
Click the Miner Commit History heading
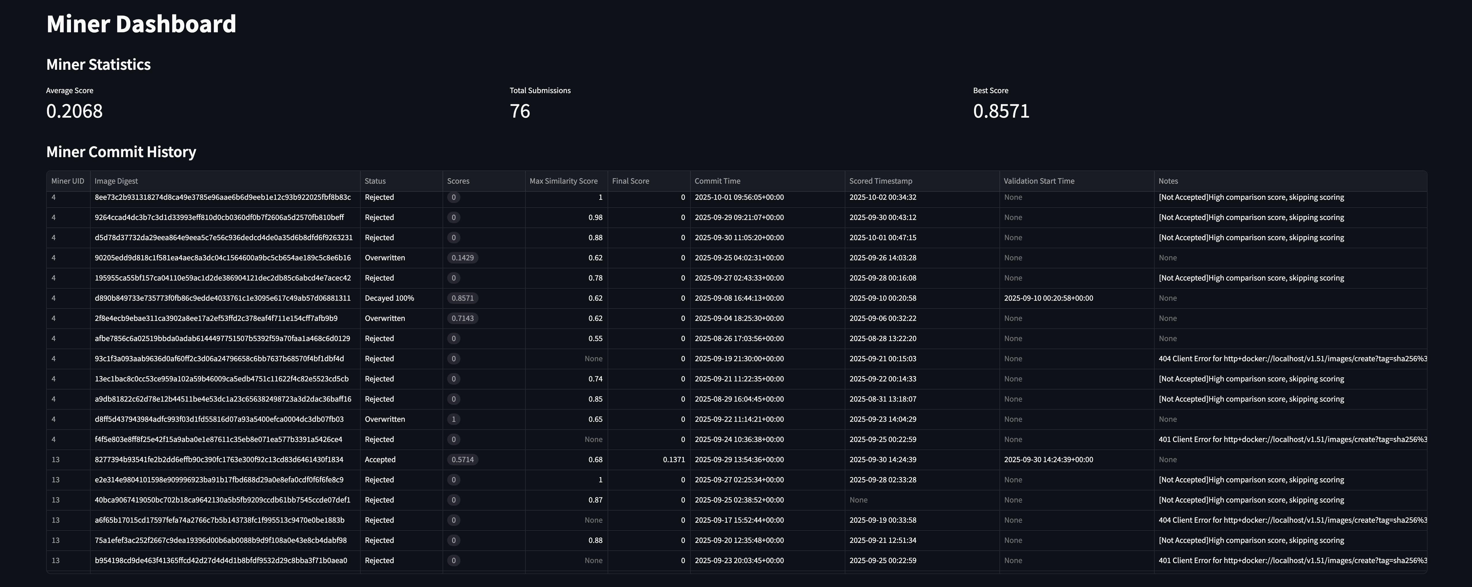tap(121, 152)
